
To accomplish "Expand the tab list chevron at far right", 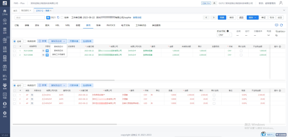I will 284,10.
